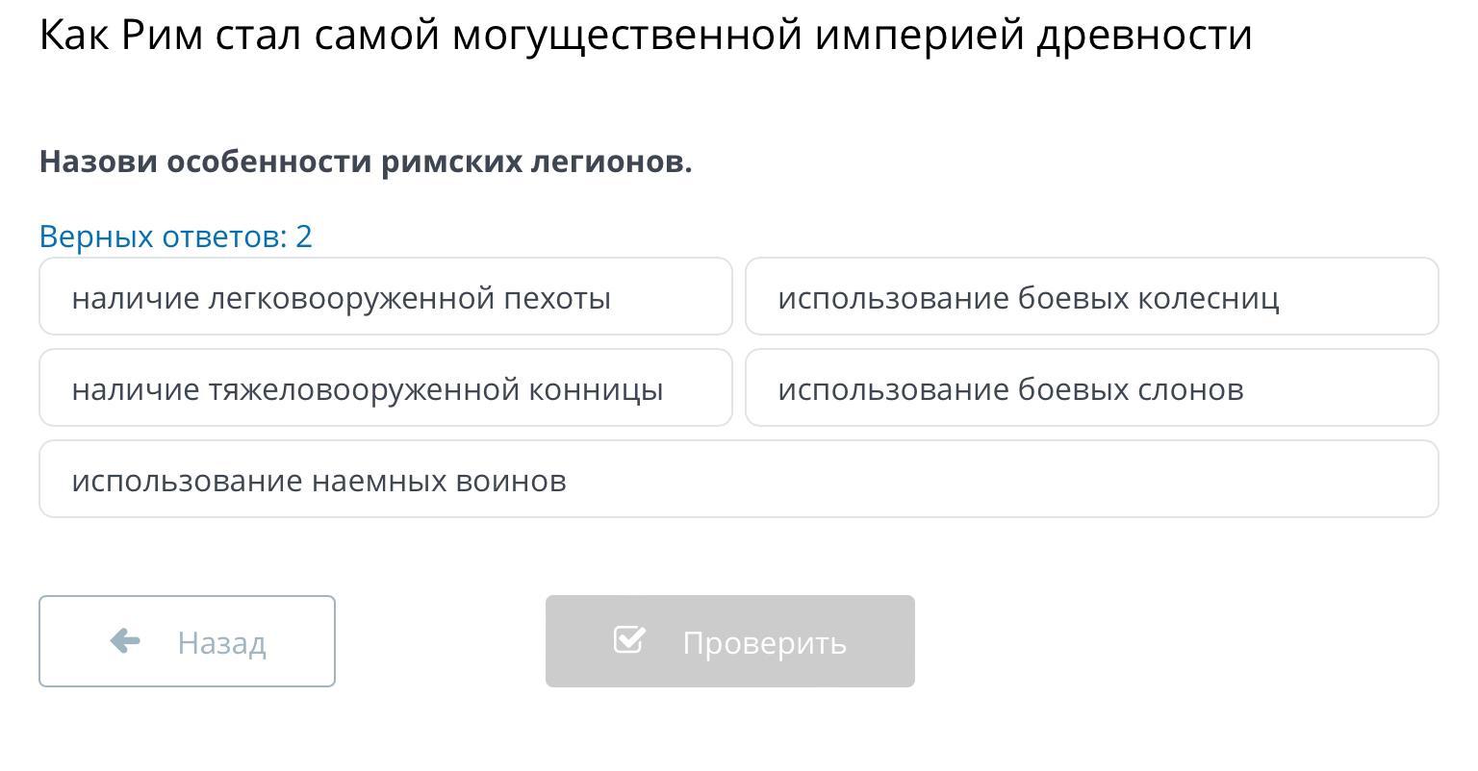Click the left arrow icon in Назад
This screenshot has width=1478, height=771.
(125, 640)
